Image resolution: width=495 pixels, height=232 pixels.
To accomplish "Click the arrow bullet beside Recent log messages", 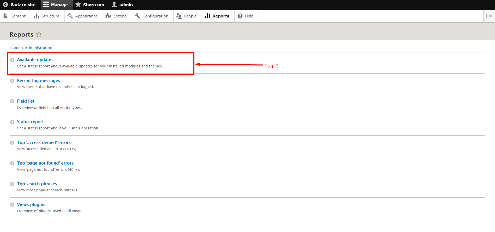I will [x=12, y=81].
